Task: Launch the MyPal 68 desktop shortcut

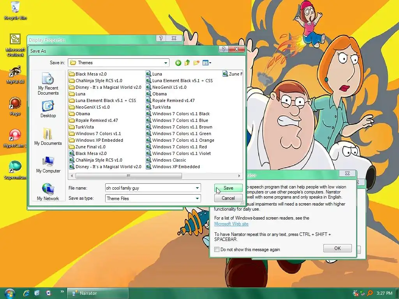Action: click(15, 75)
